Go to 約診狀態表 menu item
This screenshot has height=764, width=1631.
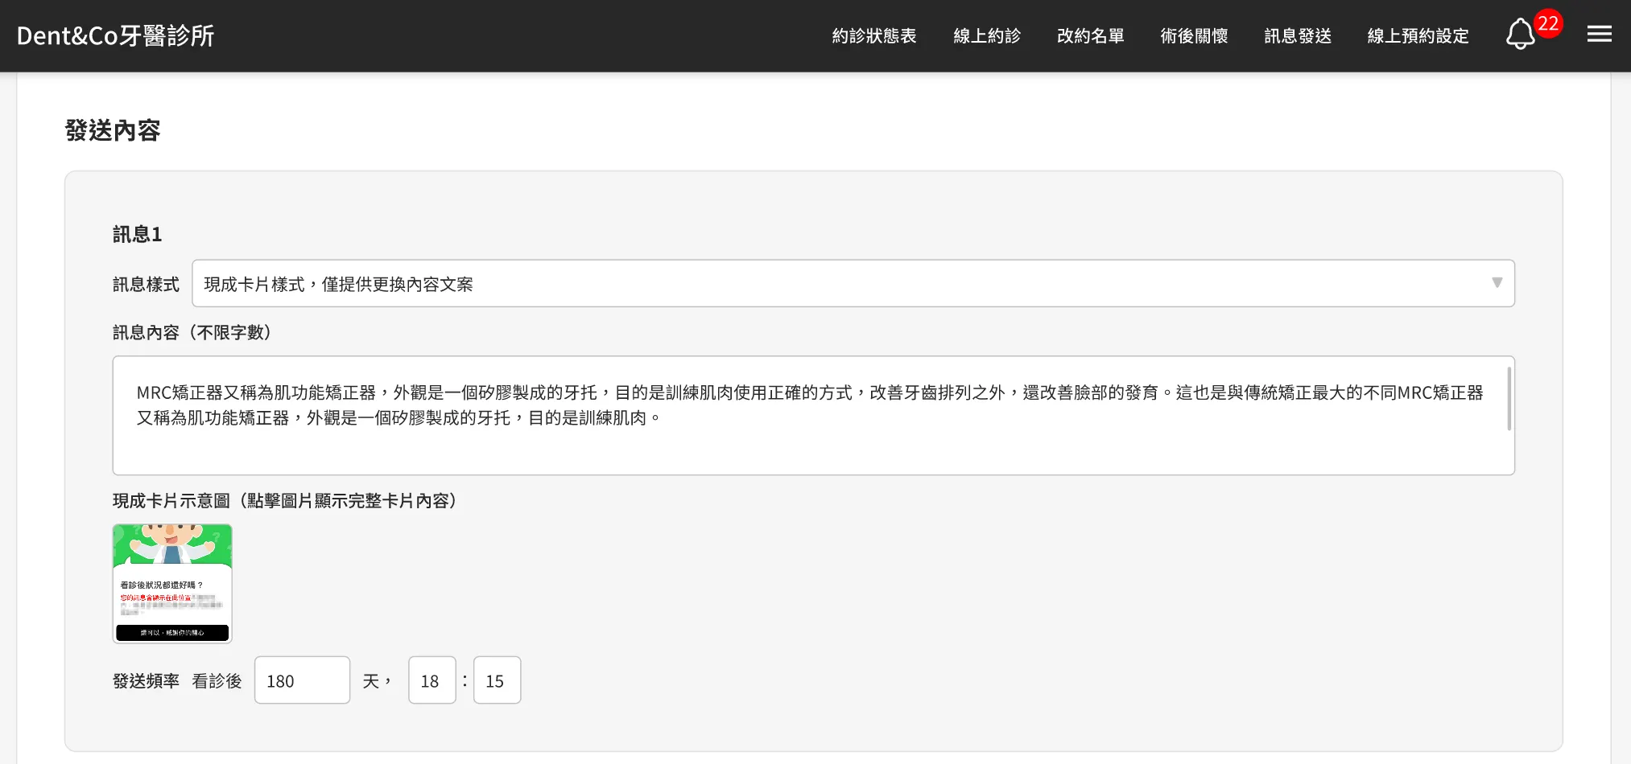click(x=873, y=36)
